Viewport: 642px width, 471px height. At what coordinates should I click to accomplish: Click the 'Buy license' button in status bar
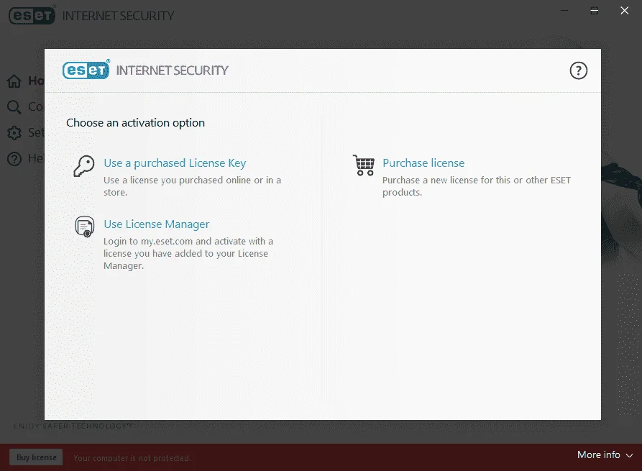coord(37,457)
